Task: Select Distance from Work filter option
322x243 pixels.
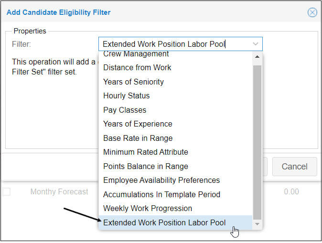Action: (137, 68)
